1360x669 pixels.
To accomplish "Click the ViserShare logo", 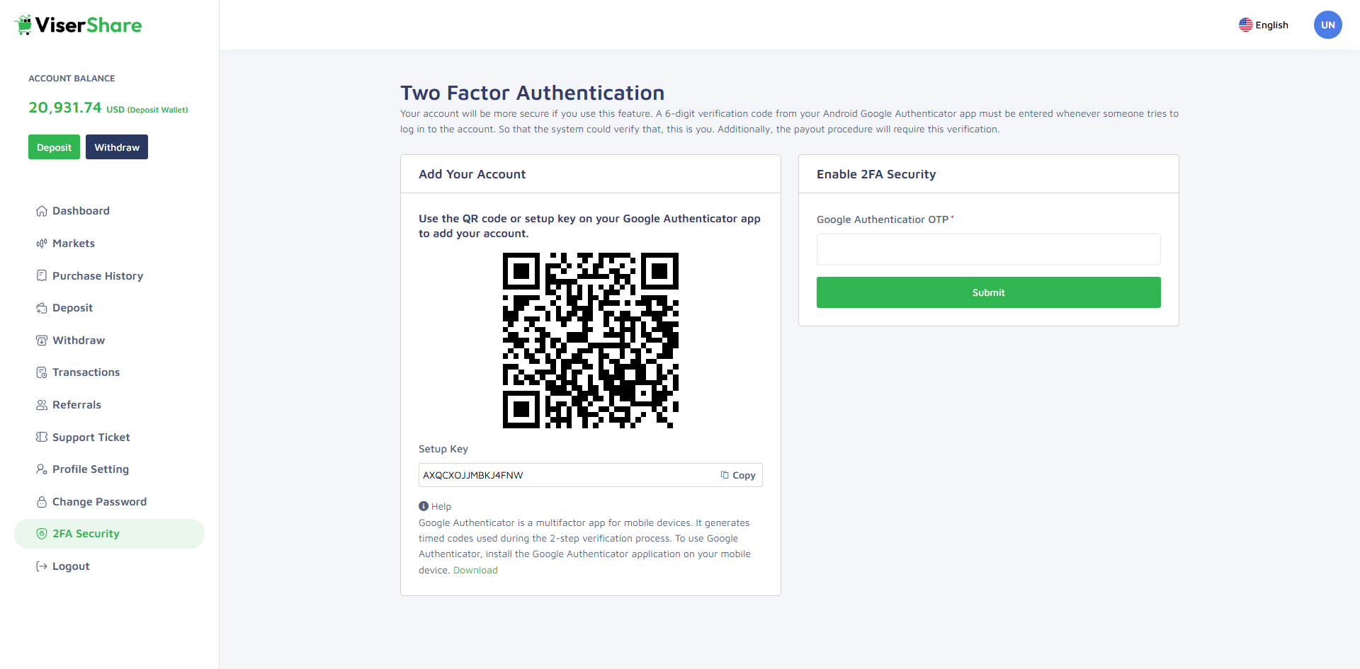I will pyautogui.click(x=78, y=25).
